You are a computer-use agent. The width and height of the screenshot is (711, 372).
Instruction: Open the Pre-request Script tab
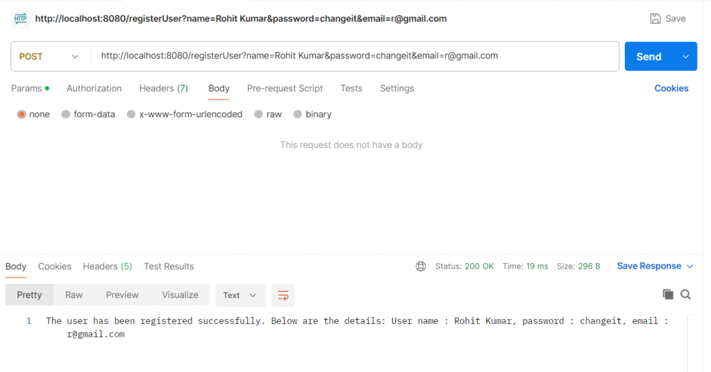click(285, 88)
